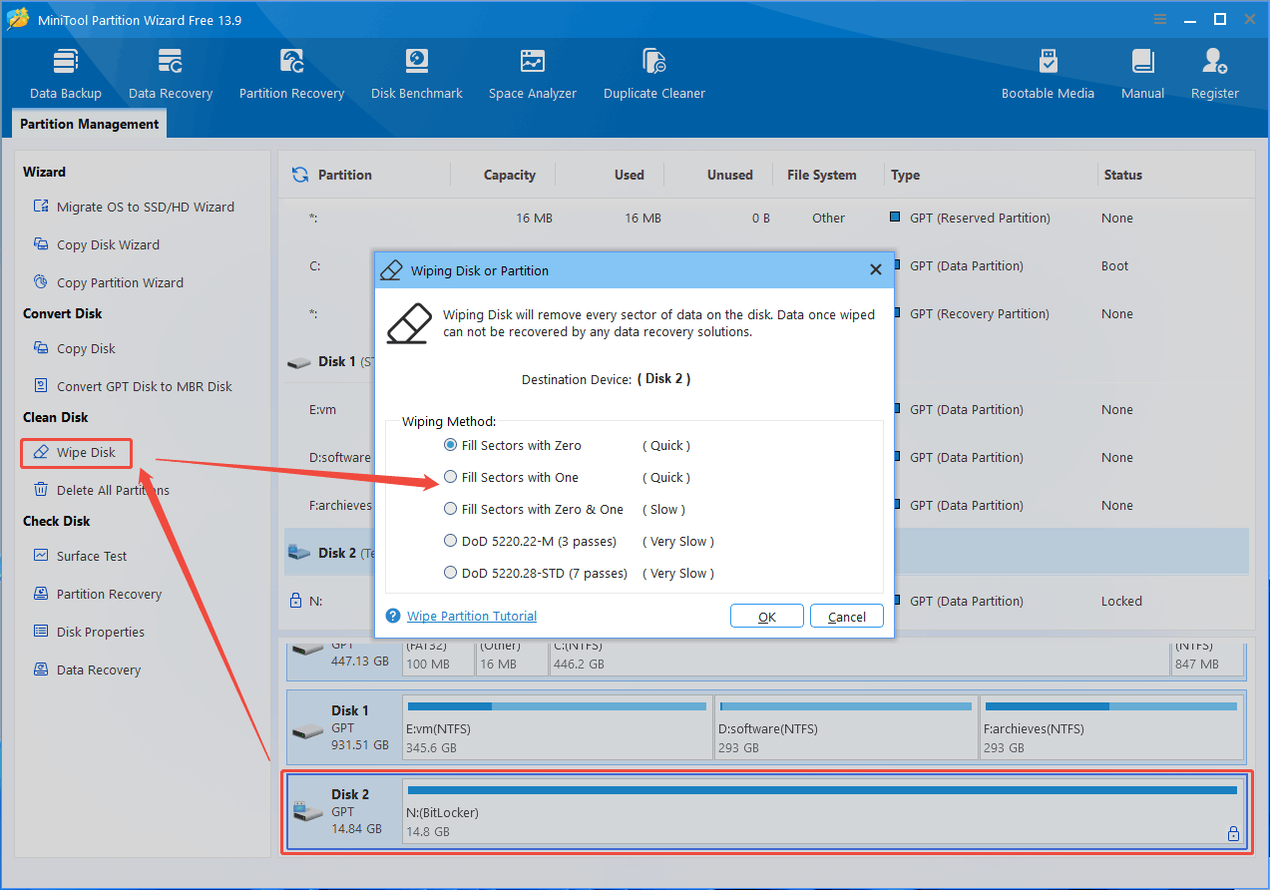This screenshot has height=890, width=1270.
Task: Open the Wipe Partition Tutorial link
Action: pos(472,616)
